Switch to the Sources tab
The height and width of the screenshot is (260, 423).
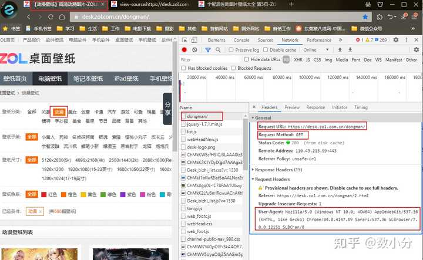[265, 40]
